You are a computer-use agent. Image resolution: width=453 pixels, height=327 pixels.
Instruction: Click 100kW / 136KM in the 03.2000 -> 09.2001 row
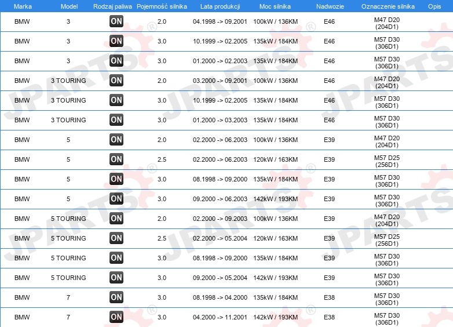click(x=276, y=81)
